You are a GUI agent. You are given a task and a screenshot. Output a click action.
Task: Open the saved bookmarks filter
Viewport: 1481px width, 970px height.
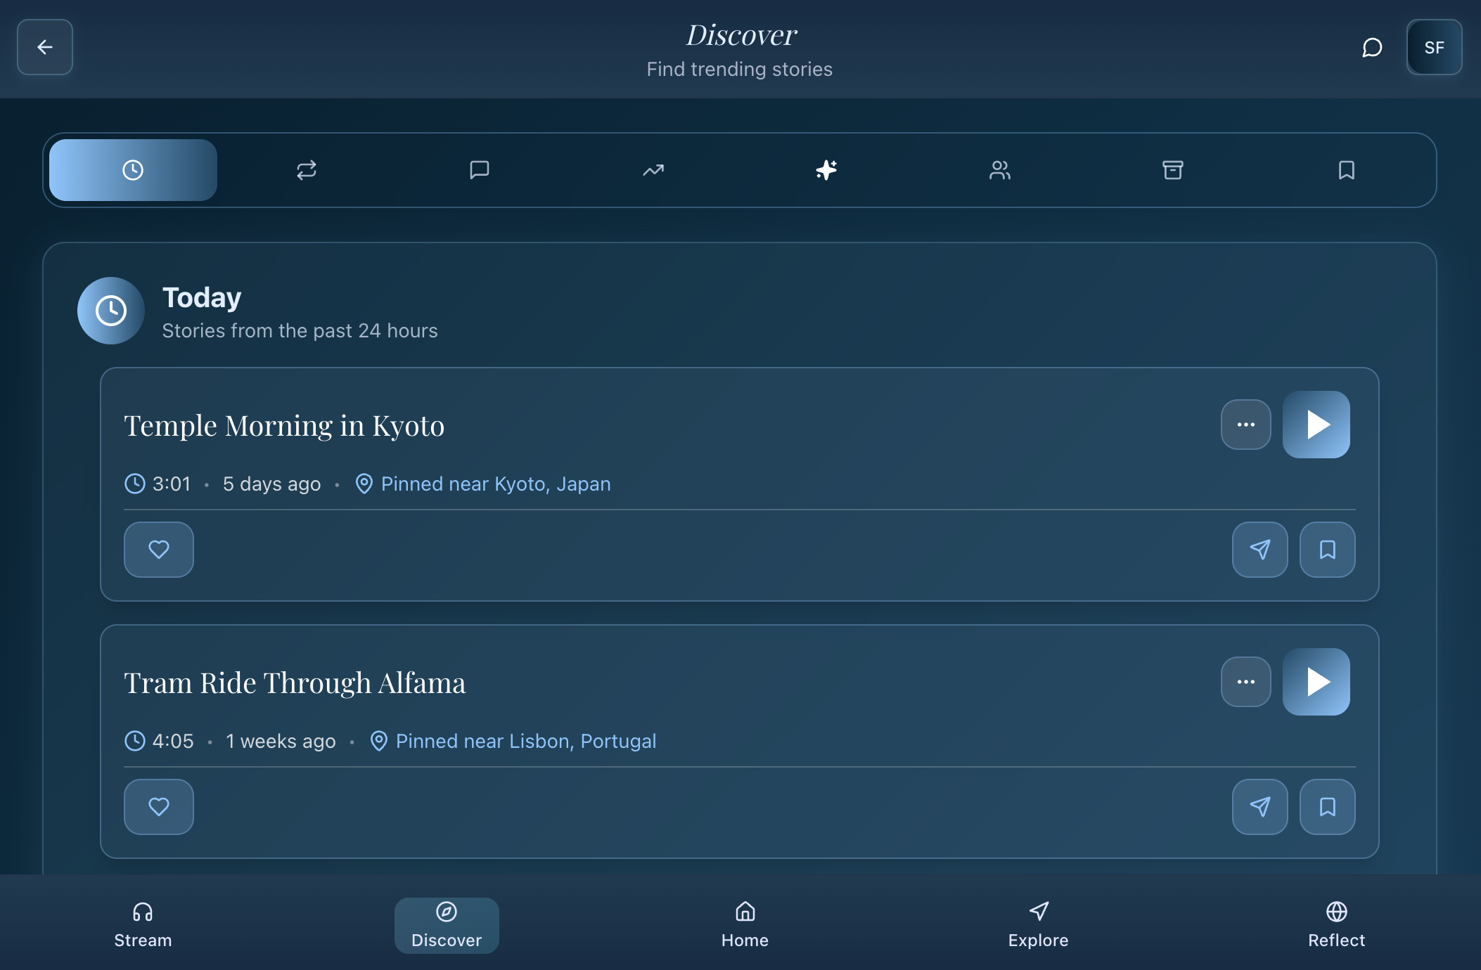1346,169
